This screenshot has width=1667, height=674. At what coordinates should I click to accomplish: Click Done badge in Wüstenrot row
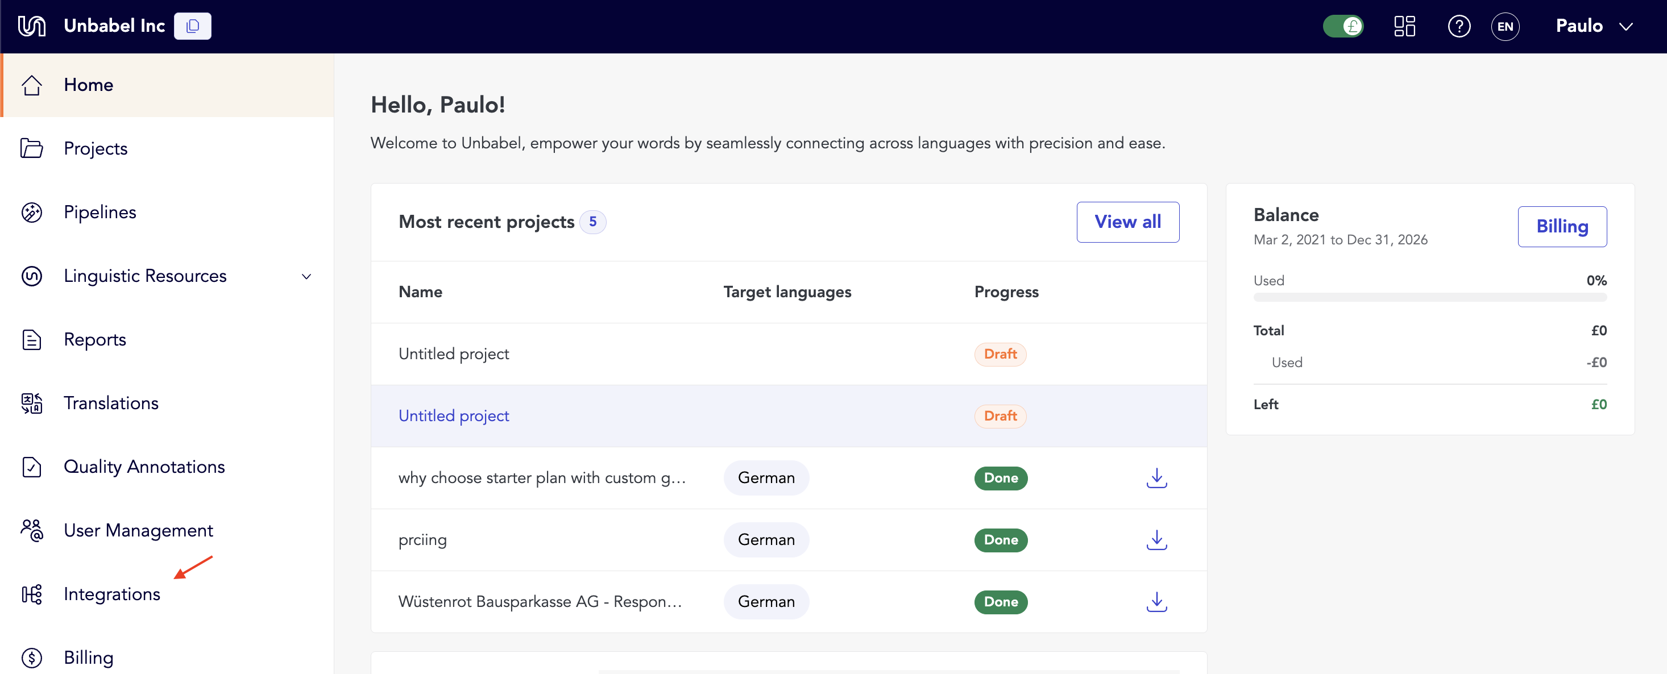point(1001,602)
